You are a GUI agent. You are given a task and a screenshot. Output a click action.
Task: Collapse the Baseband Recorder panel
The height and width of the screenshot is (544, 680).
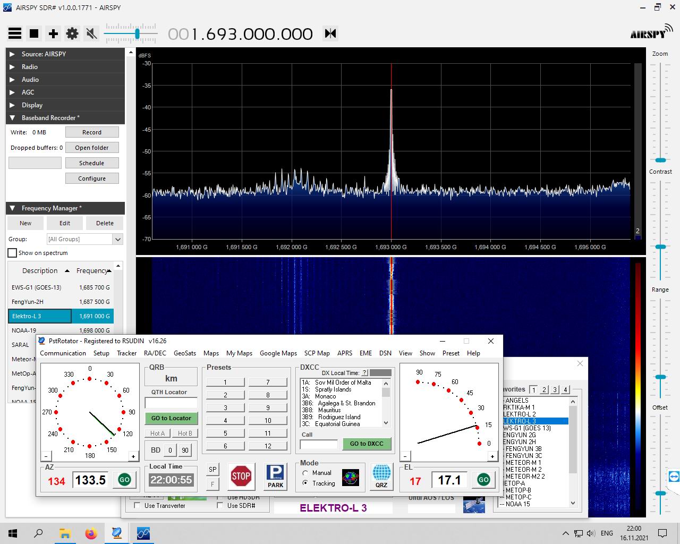click(x=65, y=118)
